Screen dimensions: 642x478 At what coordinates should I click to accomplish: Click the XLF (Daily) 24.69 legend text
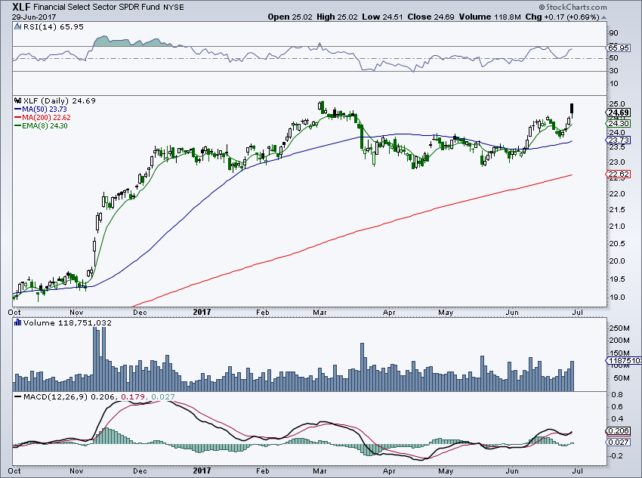(x=60, y=100)
